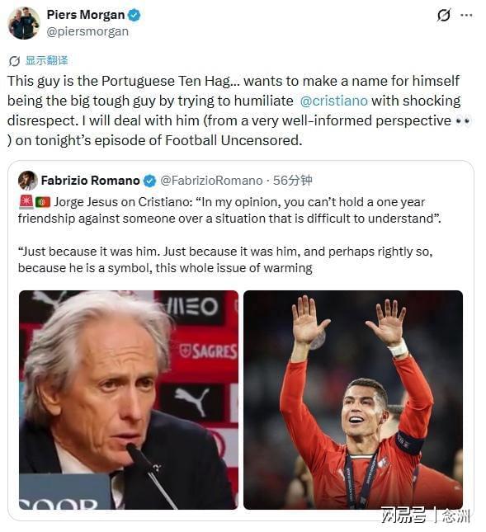
Task: Open the Jorge Jesus press conference photo
Action: (x=129, y=400)
